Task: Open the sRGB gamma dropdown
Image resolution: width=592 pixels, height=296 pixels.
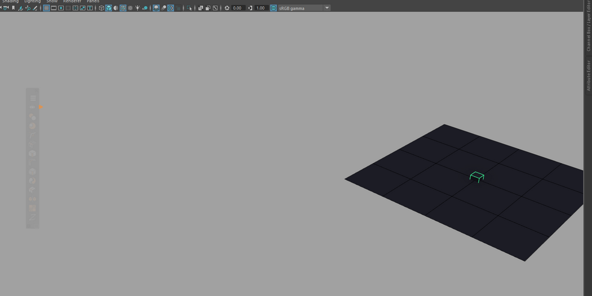Action: click(x=305, y=8)
